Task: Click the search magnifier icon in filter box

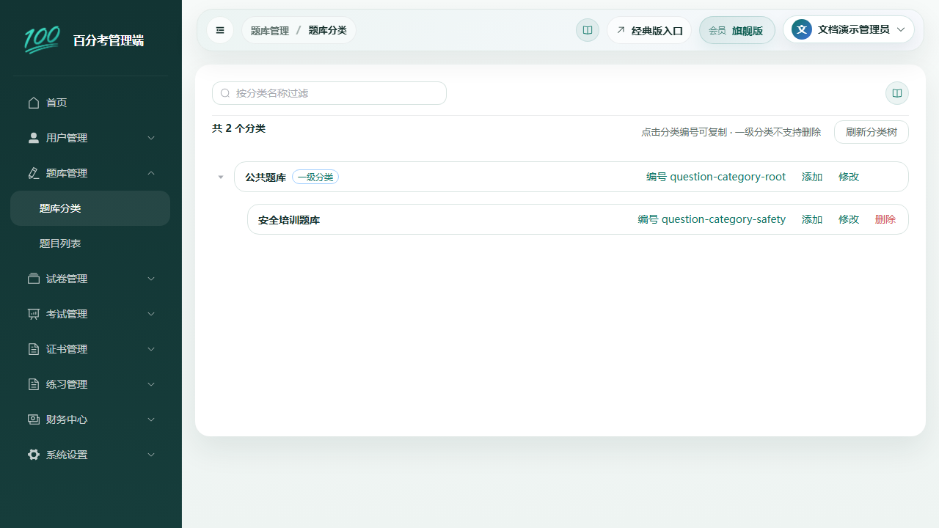Action: coord(225,93)
